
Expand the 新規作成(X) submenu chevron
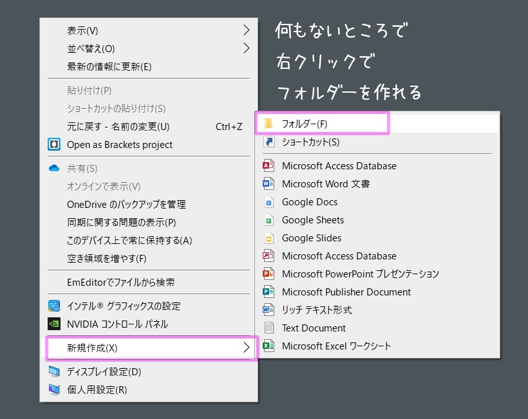pyautogui.click(x=247, y=348)
